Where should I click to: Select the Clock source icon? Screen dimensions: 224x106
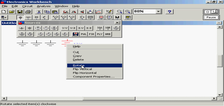[x=116, y=28]
